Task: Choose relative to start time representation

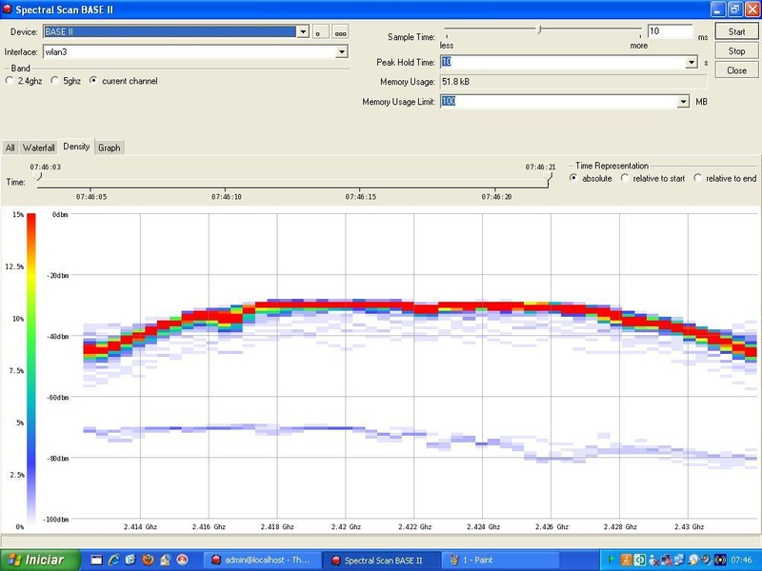Action: [625, 178]
